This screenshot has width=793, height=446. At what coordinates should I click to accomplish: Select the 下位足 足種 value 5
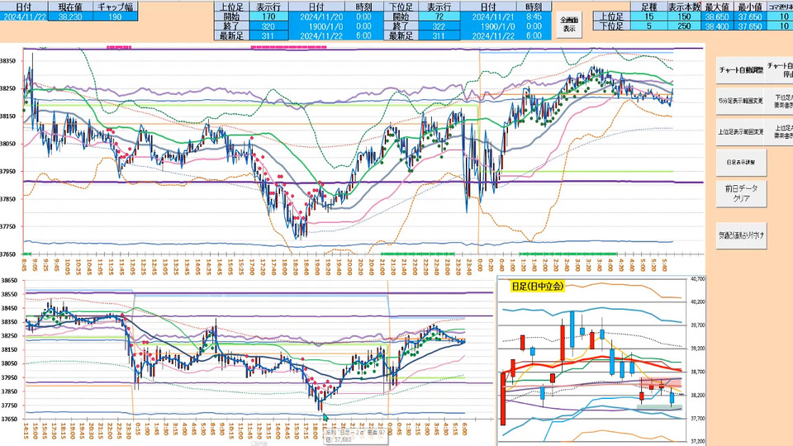pyautogui.click(x=649, y=26)
